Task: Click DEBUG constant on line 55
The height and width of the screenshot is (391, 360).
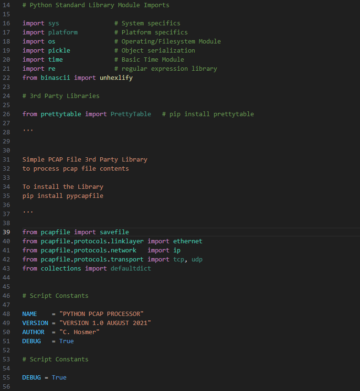Action: pos(32,378)
